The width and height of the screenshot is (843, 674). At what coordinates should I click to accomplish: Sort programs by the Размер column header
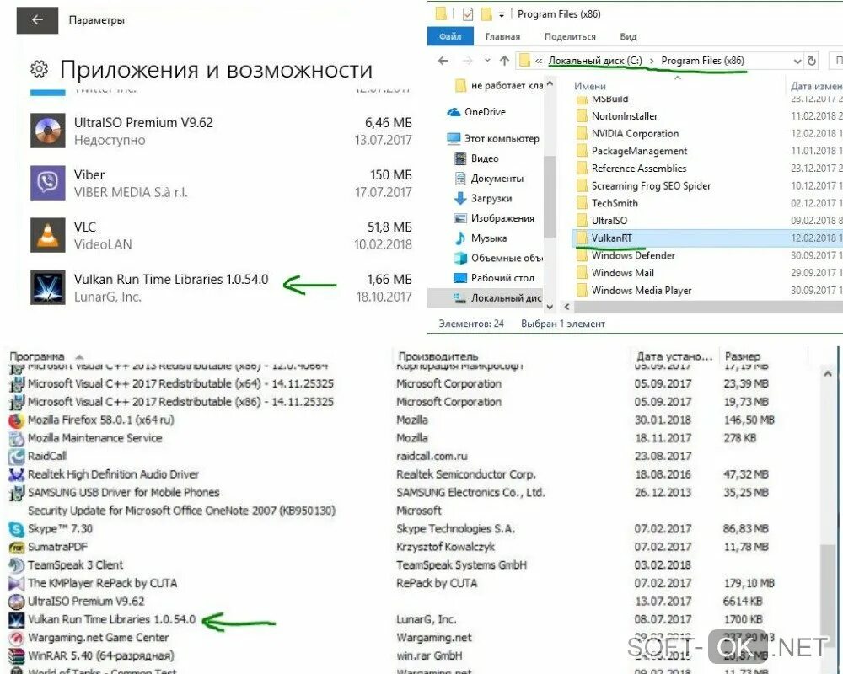[743, 356]
